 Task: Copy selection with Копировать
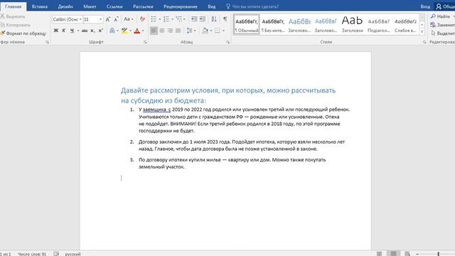coord(15,25)
